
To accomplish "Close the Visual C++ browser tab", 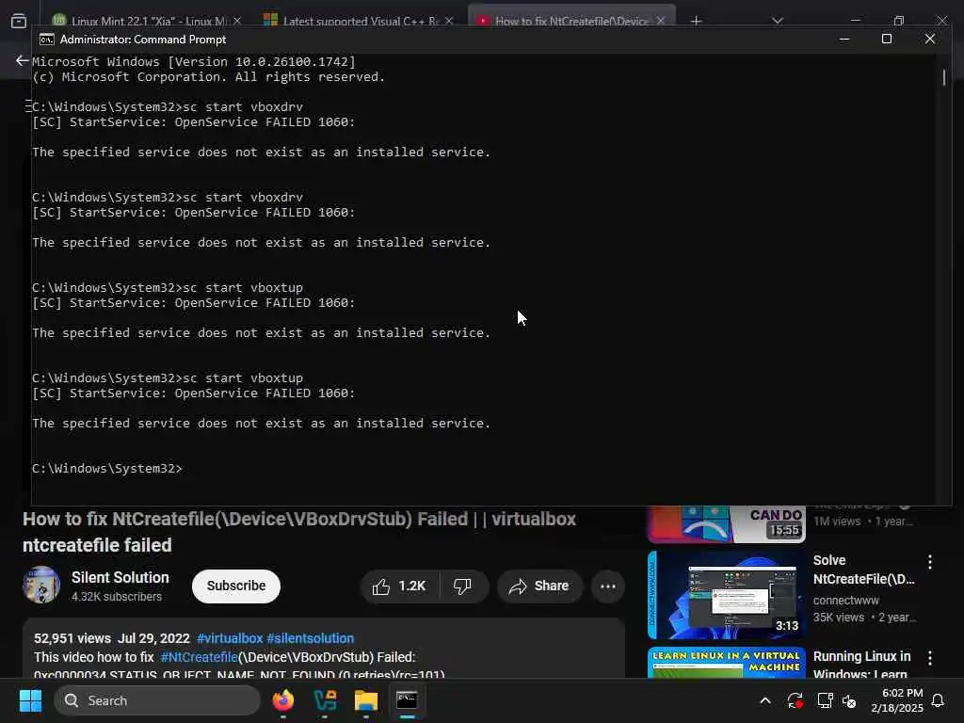I will [449, 21].
